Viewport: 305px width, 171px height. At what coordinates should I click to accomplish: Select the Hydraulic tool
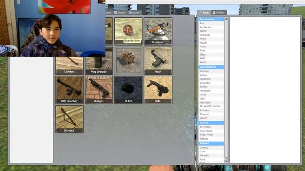coord(211,35)
